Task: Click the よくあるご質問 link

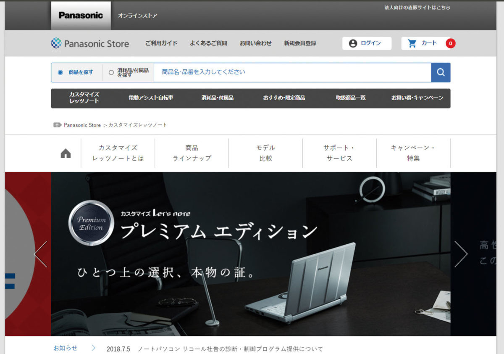Action: 208,43
